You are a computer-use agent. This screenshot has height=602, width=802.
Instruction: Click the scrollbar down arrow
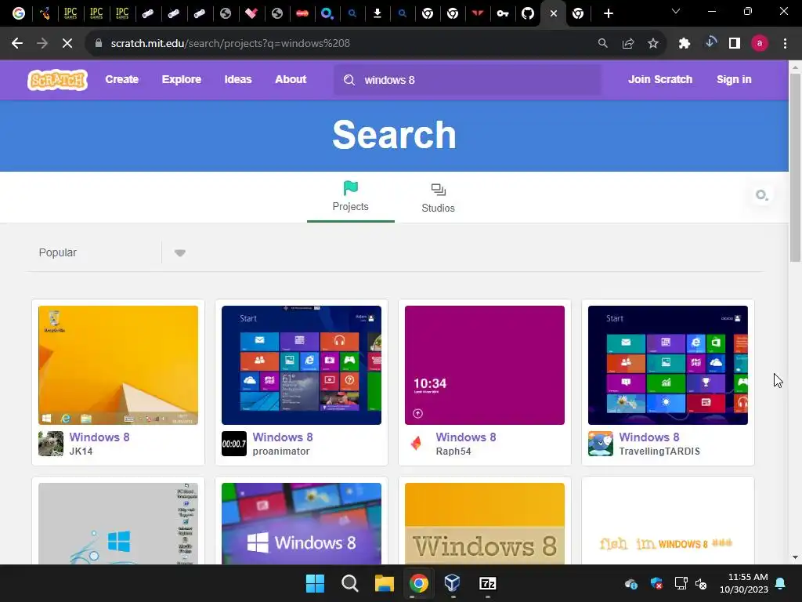795,557
